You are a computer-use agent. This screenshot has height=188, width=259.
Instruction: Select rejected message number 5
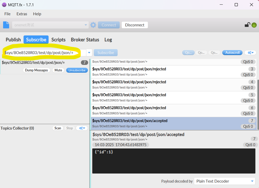174,97
